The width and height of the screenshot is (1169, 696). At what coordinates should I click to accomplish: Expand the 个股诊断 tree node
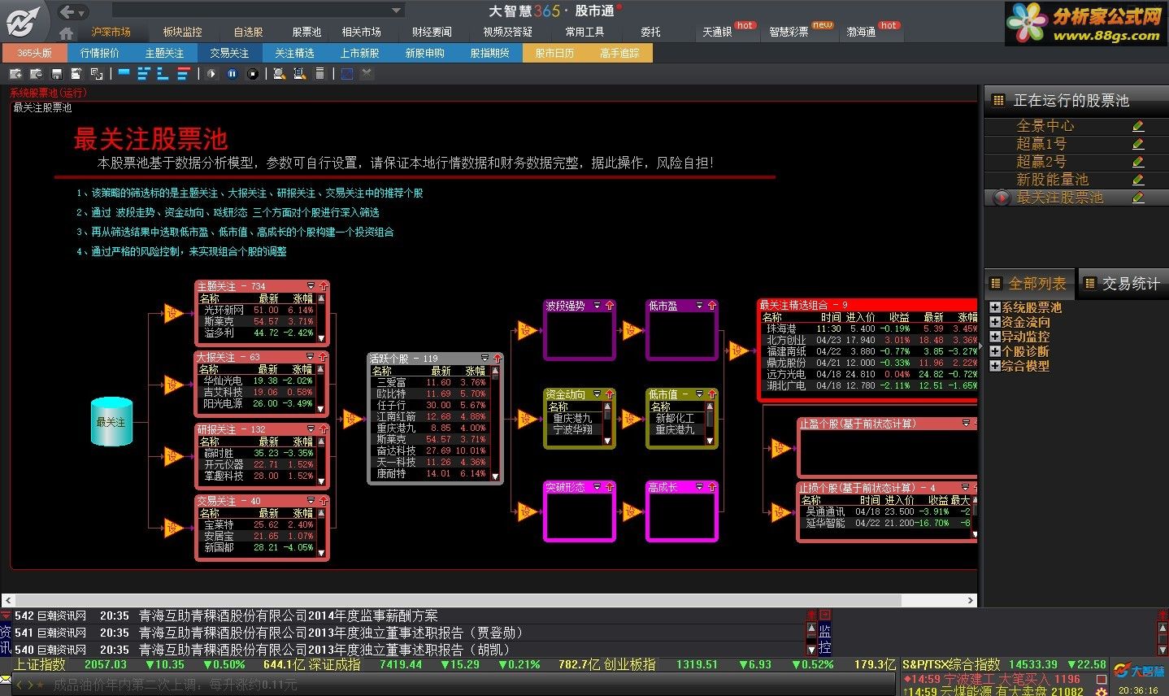click(x=995, y=351)
